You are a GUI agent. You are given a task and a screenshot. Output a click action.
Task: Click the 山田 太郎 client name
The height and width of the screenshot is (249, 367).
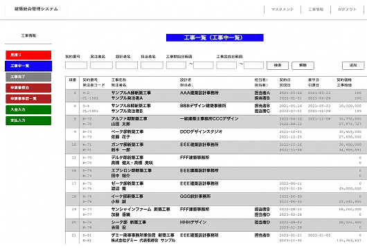(x=120, y=124)
